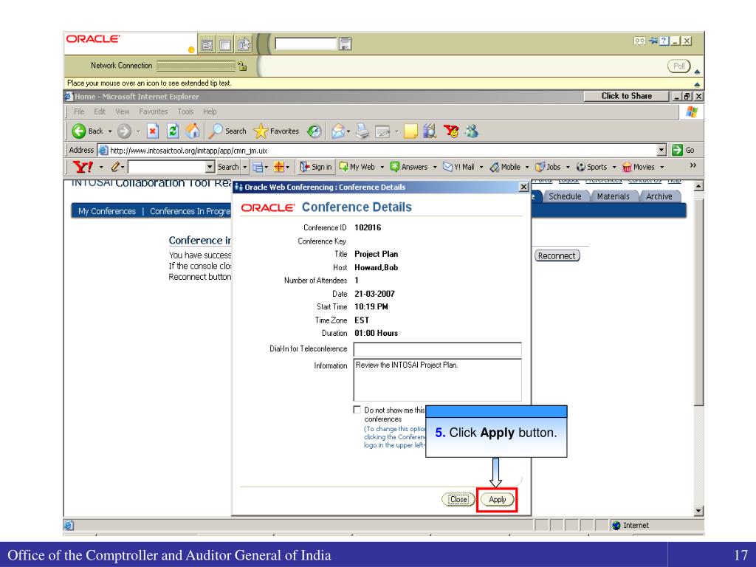Viewport: 756px width, 567px height.
Task: Click the Dial-In for Teleconference field
Action: coord(437,349)
